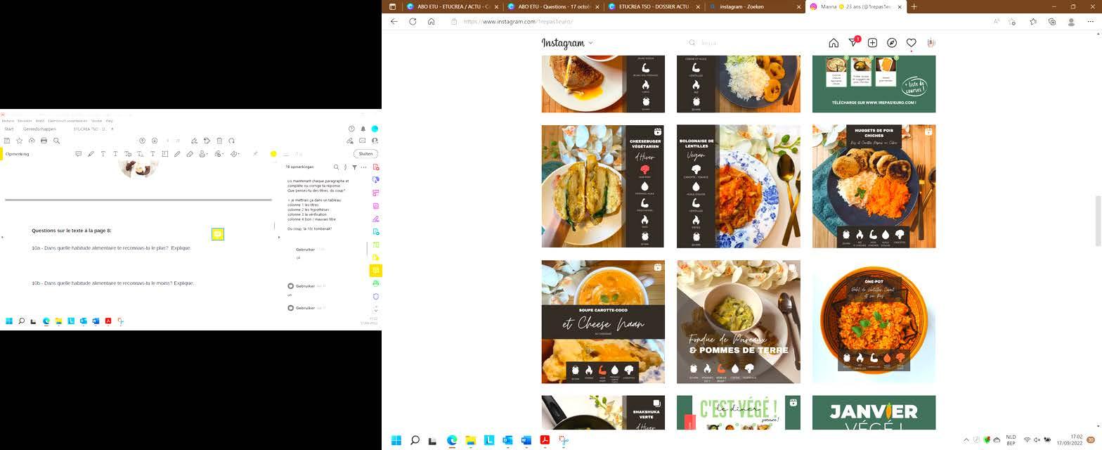The height and width of the screenshot is (450, 1102).
Task: Toggle Acrobat keep tool selected pin
Action: click(255, 154)
